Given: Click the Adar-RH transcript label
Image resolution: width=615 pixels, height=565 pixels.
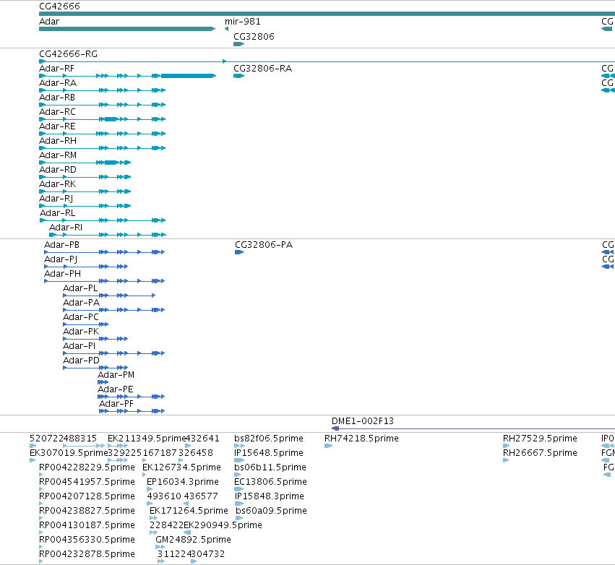Looking at the screenshot, I should (x=58, y=141).
